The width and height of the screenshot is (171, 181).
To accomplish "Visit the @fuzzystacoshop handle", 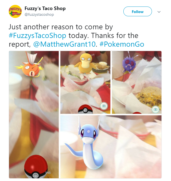I will point(39,15).
